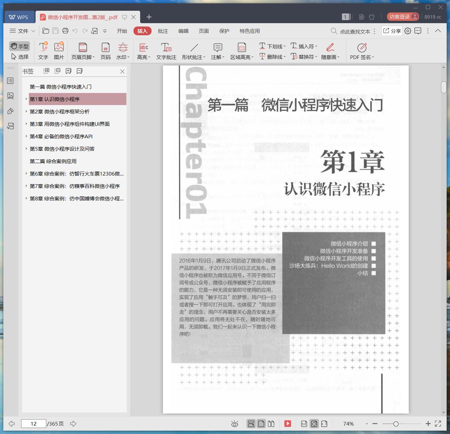The height and width of the screenshot is (434, 450).
Task: Zoom out with the minus button
Action: [375, 424]
